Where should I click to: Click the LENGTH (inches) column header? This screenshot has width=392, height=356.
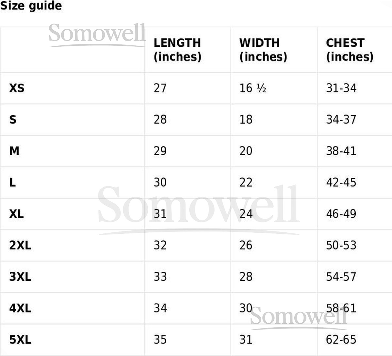pos(177,50)
